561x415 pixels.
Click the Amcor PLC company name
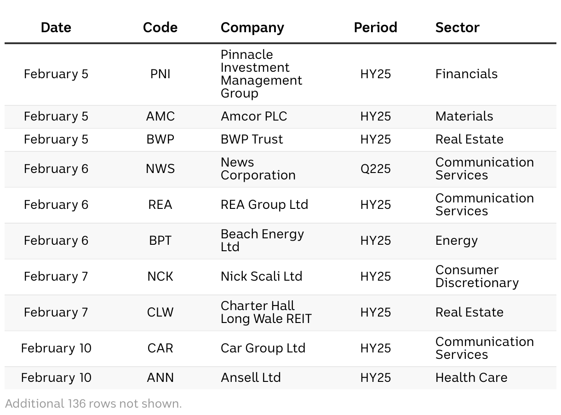[254, 116]
